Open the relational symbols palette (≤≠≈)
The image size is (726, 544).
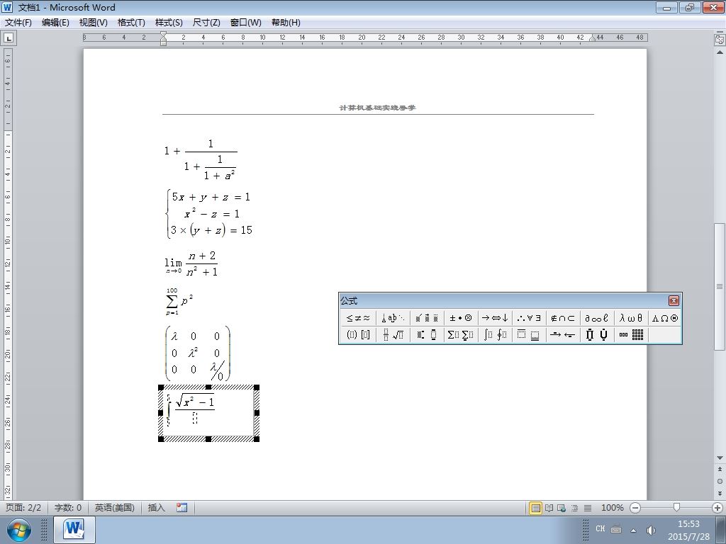click(358, 318)
